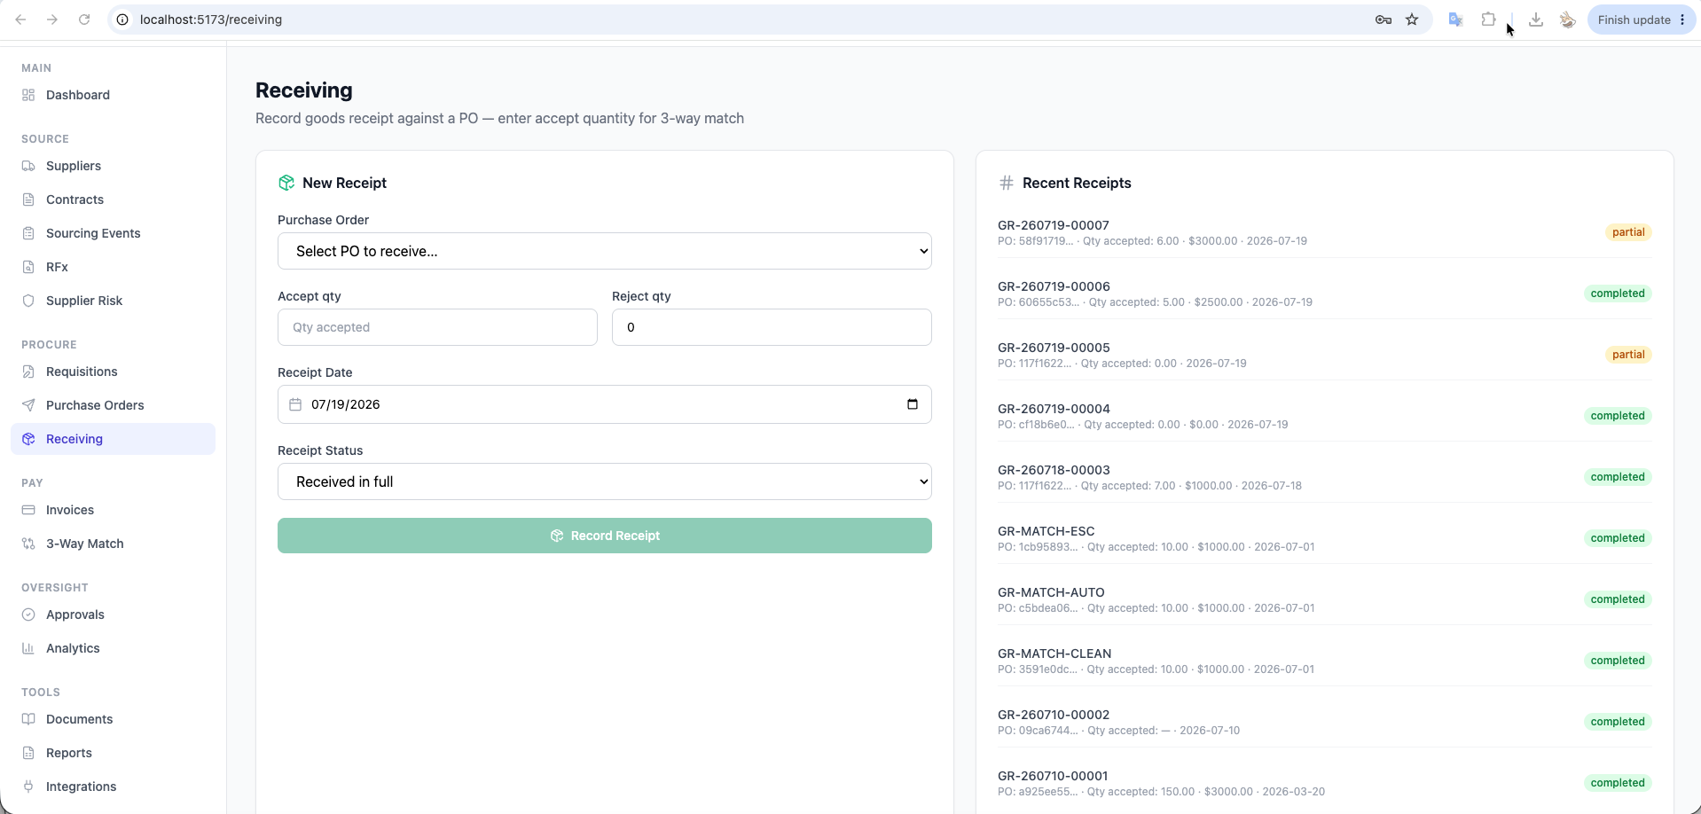Click the bookmark star icon in address bar
Screen dimensions: 1701x814
[1412, 20]
